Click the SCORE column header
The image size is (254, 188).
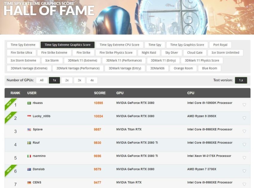pyautogui.click(x=100, y=93)
